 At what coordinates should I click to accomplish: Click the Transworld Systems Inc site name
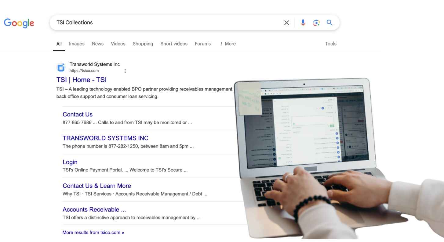click(x=95, y=64)
